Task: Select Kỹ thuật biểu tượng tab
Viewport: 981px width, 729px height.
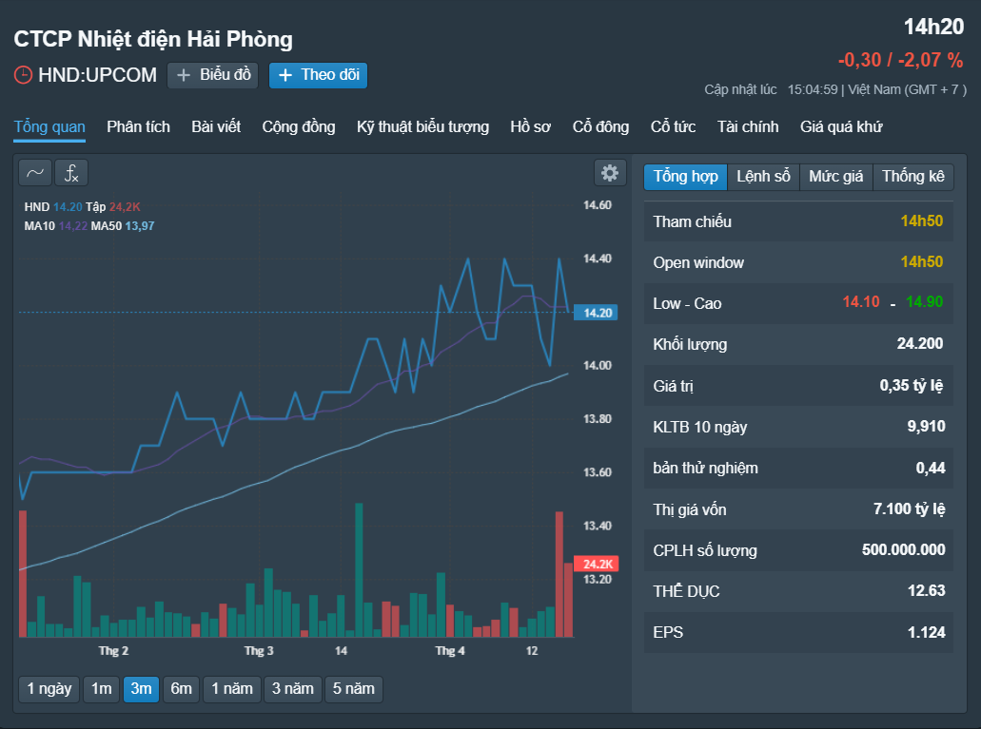Action: pos(422,127)
